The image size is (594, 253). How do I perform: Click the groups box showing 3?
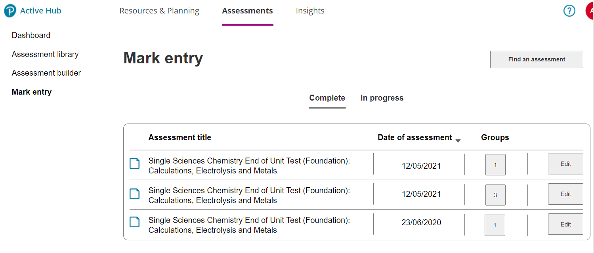tap(495, 195)
